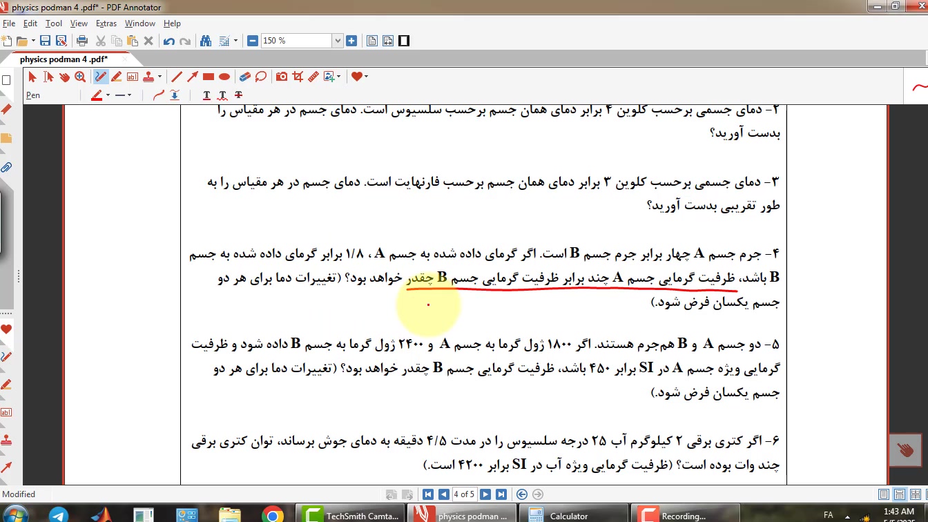The height and width of the screenshot is (522, 928).
Task: Toggle the toolbox checkbox at left edge
Action: tap(7, 80)
